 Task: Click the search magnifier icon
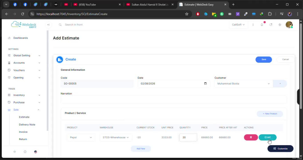(x=60, y=25)
